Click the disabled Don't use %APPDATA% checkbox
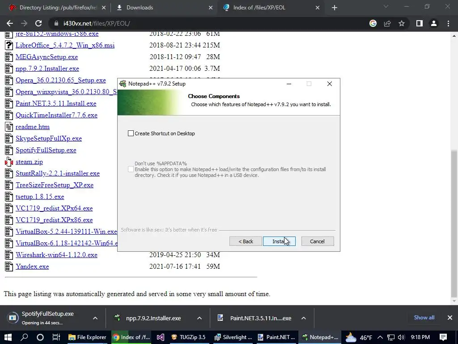458x344 pixels. 131,169
